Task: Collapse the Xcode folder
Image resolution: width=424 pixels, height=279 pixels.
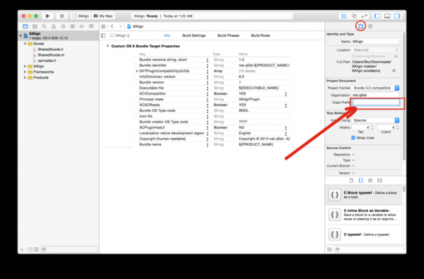Action: (25, 44)
